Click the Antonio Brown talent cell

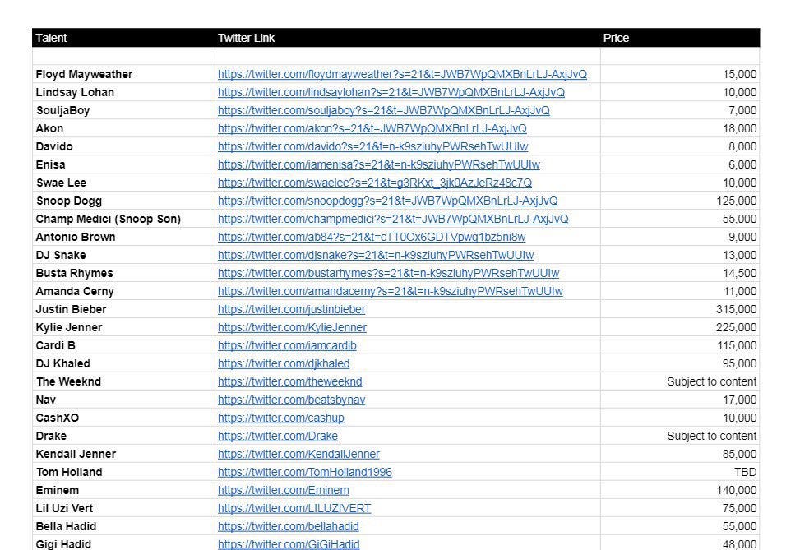123,238
